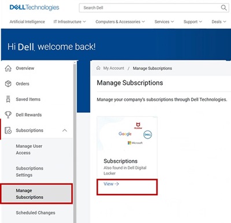Viewport: 231px width, 223px height.
Task: Expand the Services menu
Action: (164, 22)
